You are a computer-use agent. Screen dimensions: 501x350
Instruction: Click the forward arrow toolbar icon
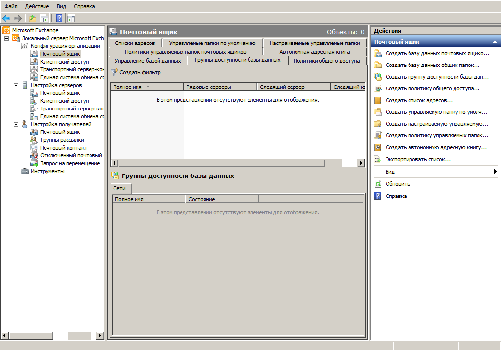(18, 18)
